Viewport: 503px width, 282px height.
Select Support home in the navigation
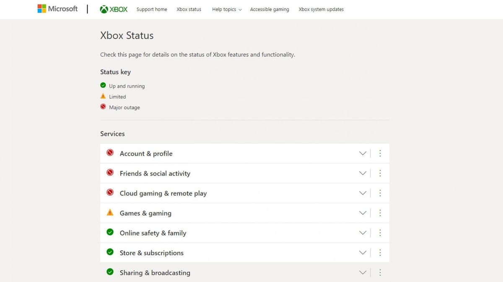(152, 9)
